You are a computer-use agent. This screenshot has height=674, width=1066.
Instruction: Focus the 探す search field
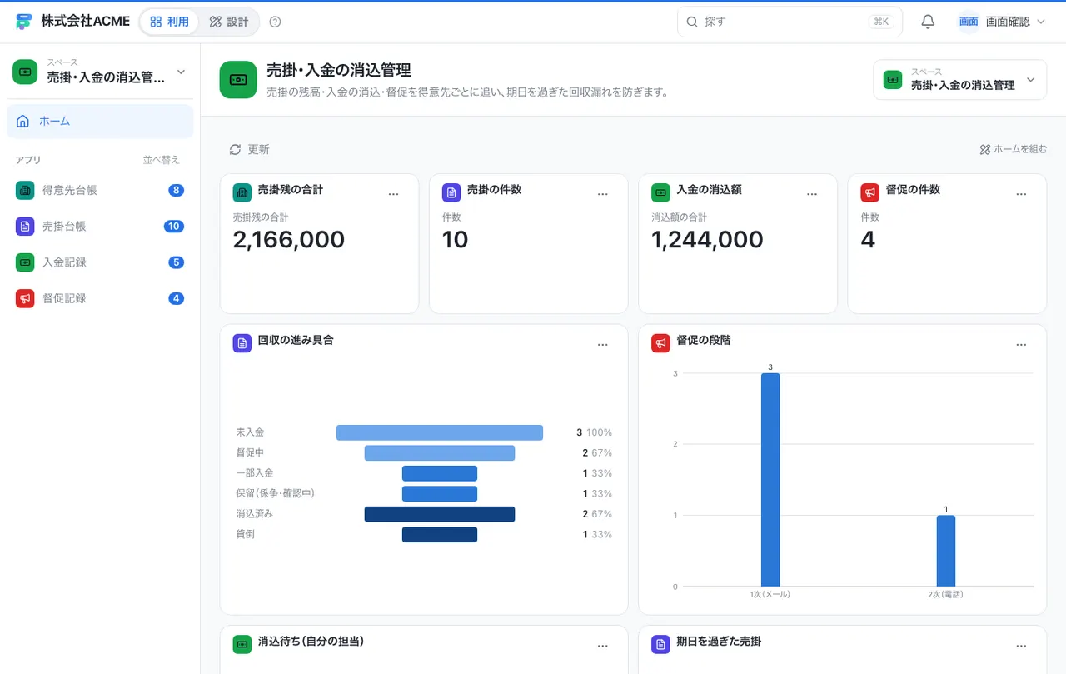(790, 22)
